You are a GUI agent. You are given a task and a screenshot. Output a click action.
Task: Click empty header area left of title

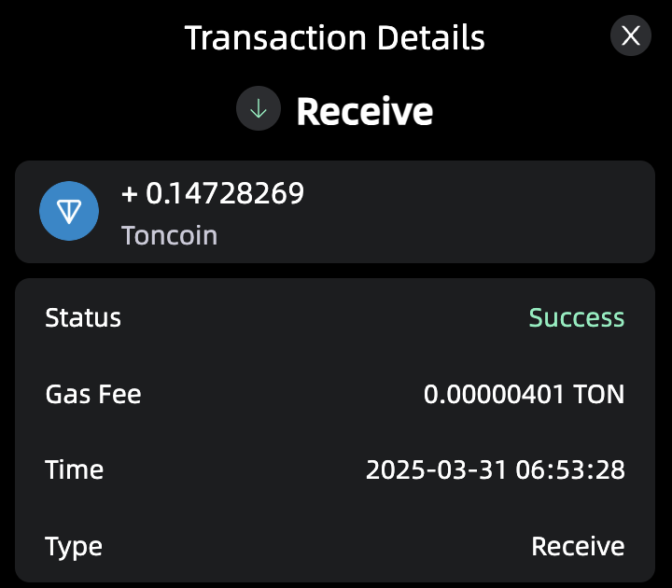tap(93, 38)
